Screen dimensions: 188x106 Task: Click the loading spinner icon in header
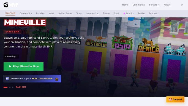click(x=182, y=5)
